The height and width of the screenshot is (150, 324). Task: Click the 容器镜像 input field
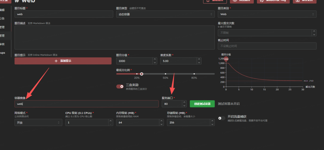(87, 104)
